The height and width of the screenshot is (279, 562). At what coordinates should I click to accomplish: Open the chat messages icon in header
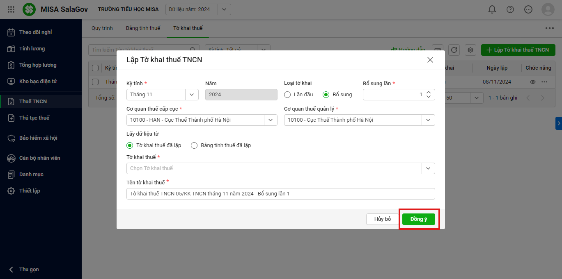coord(528,9)
